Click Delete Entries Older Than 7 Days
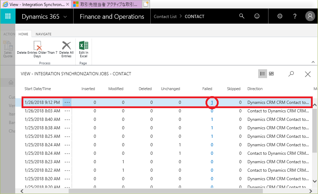This screenshot has width=318, height=194. click(x=37, y=49)
